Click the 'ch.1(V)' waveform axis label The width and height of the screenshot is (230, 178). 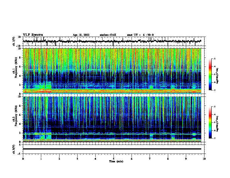coord(14,41)
